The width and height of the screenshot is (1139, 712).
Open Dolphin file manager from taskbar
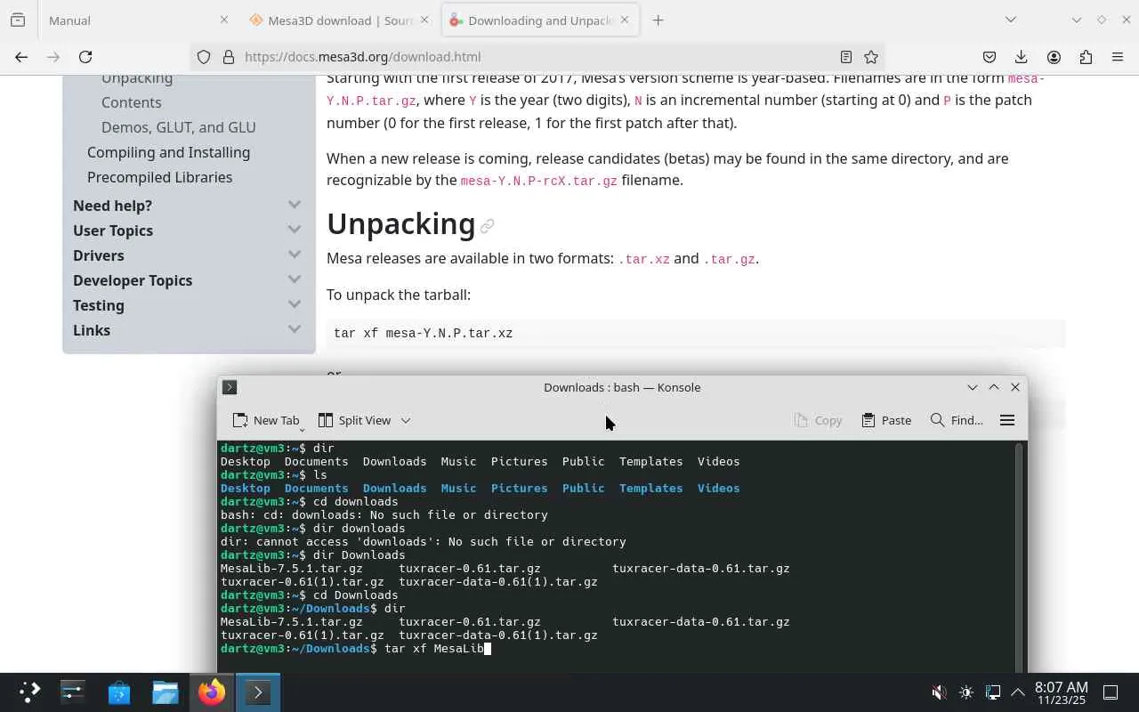pyautogui.click(x=165, y=692)
